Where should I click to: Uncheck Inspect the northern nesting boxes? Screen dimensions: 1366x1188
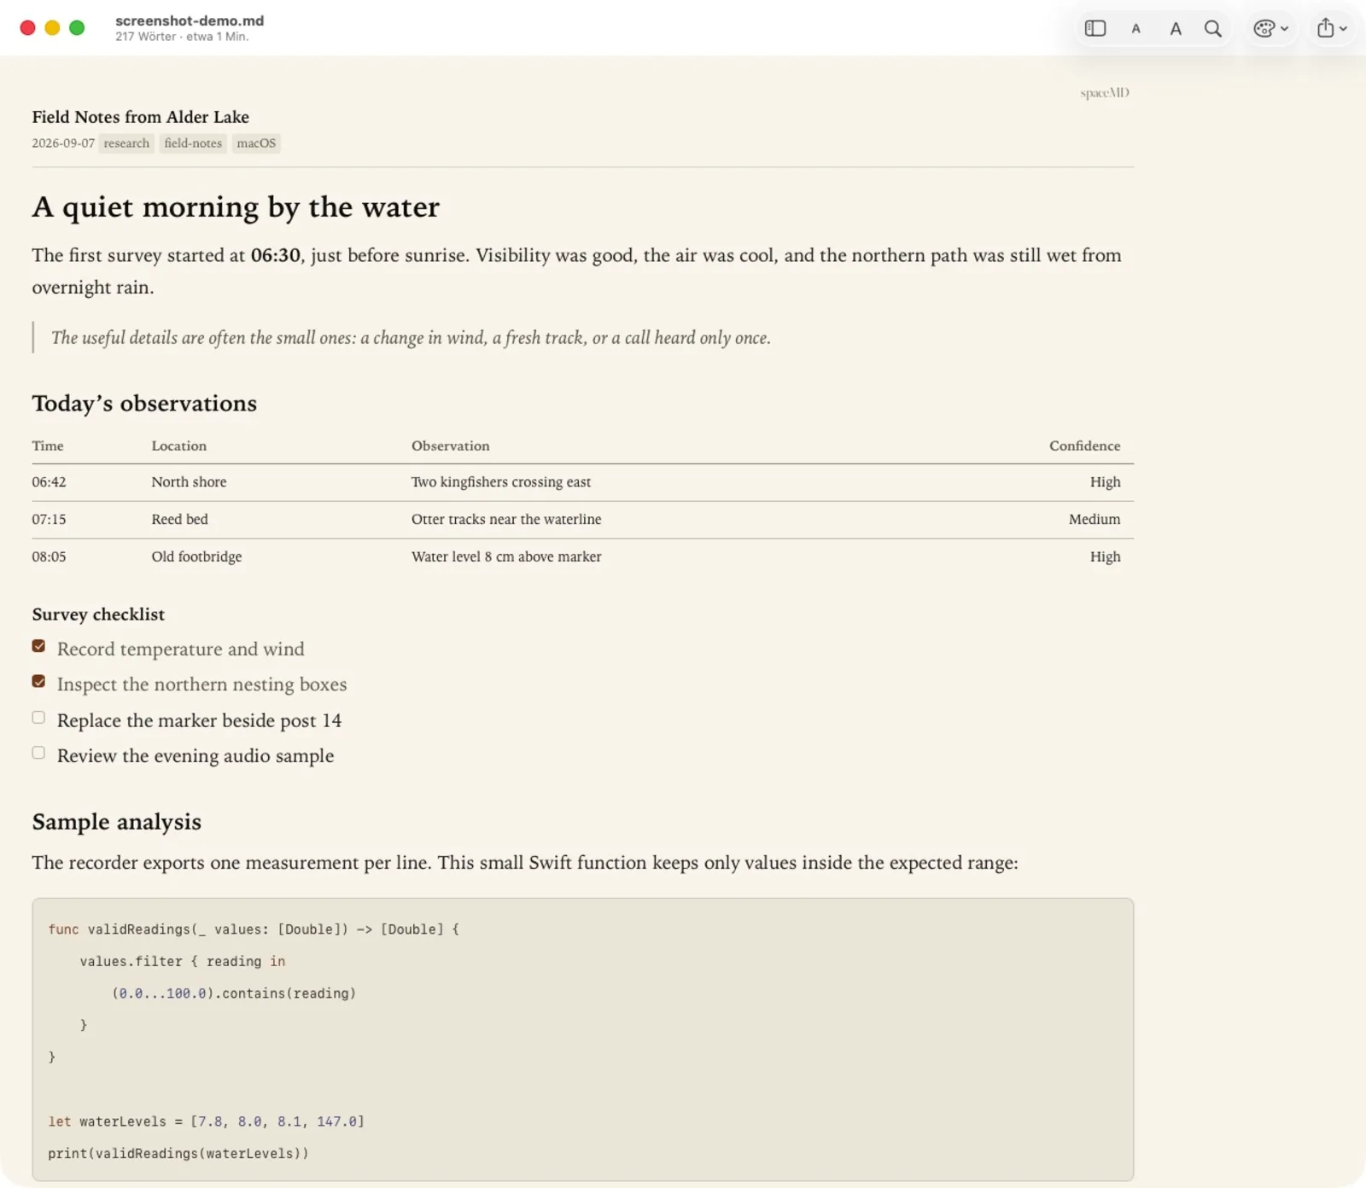(x=38, y=681)
